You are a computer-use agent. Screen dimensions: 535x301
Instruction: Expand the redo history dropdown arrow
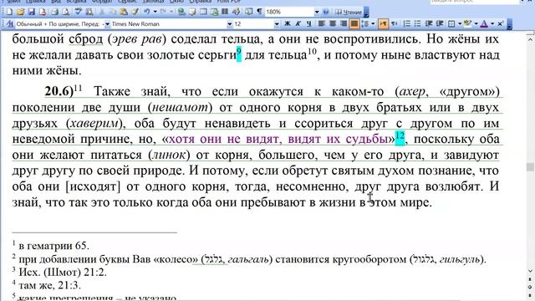click(171, 12)
